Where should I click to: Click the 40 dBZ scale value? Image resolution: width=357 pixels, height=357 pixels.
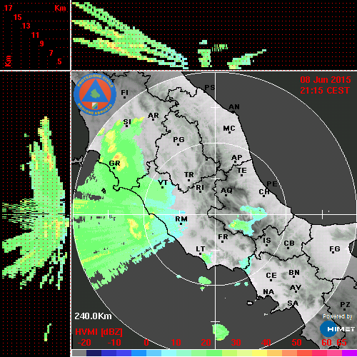266,343
